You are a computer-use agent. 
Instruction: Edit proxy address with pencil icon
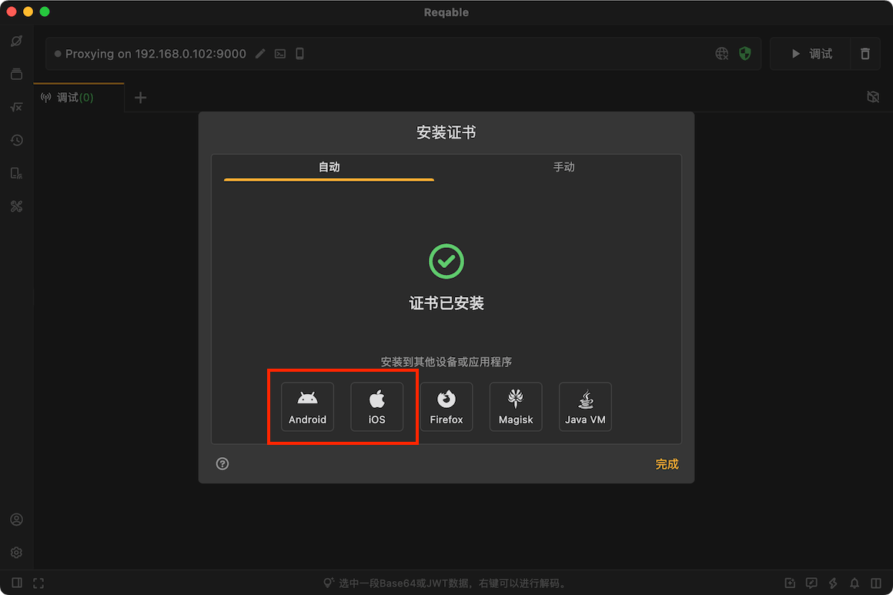click(x=260, y=54)
